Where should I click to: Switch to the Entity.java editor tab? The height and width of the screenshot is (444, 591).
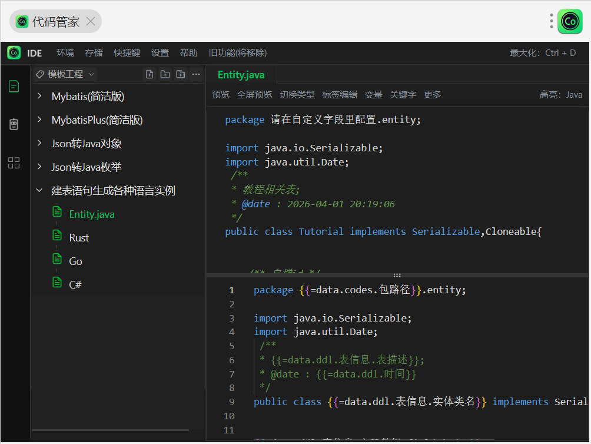pyautogui.click(x=241, y=75)
